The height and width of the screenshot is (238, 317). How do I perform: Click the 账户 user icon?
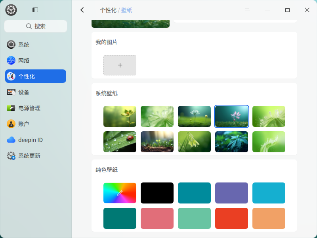pyautogui.click(x=11, y=124)
